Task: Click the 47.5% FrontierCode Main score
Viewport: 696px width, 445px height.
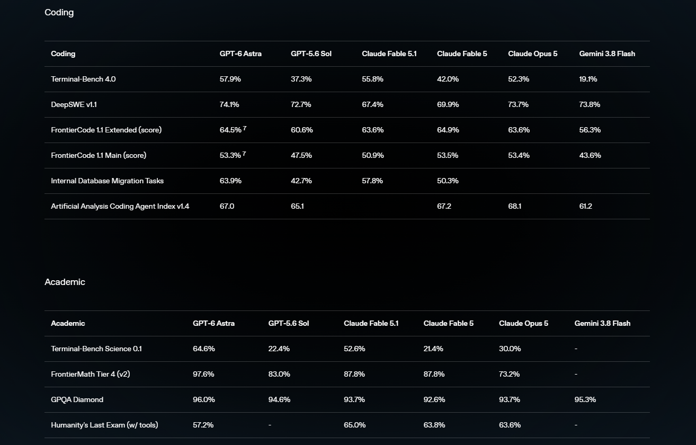Action: [x=301, y=155]
